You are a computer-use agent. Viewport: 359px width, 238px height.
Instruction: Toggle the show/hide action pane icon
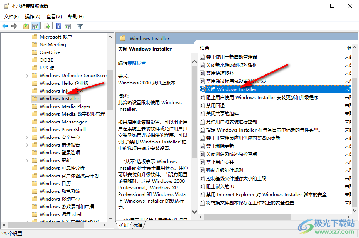(68, 26)
